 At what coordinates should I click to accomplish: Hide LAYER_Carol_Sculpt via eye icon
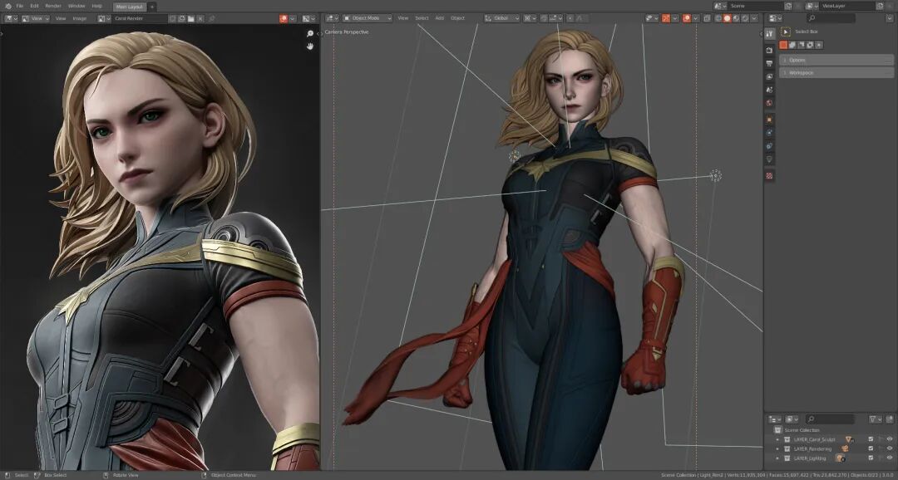coord(890,439)
